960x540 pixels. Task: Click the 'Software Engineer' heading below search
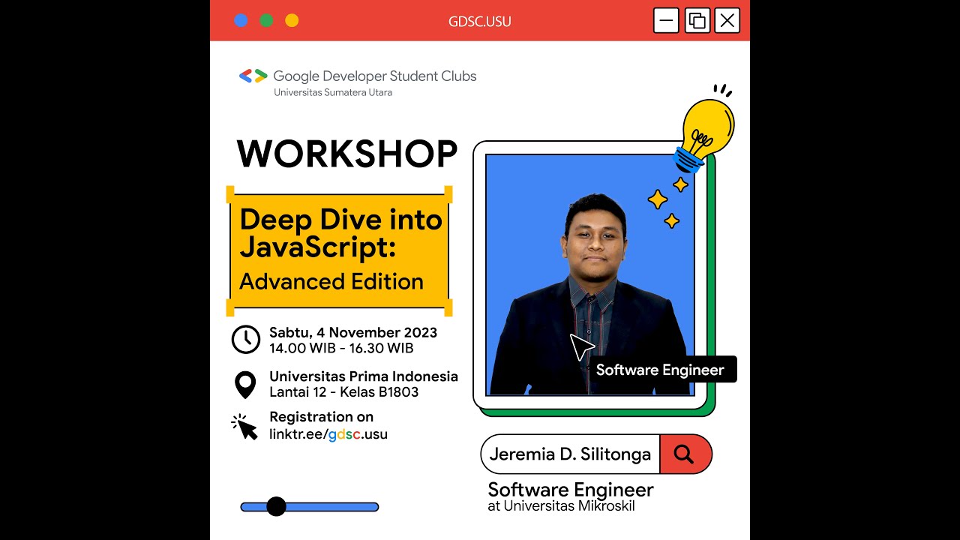[x=571, y=490]
